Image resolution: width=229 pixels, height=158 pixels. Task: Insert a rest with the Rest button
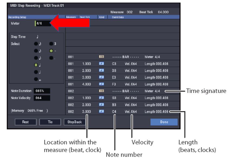(25, 122)
